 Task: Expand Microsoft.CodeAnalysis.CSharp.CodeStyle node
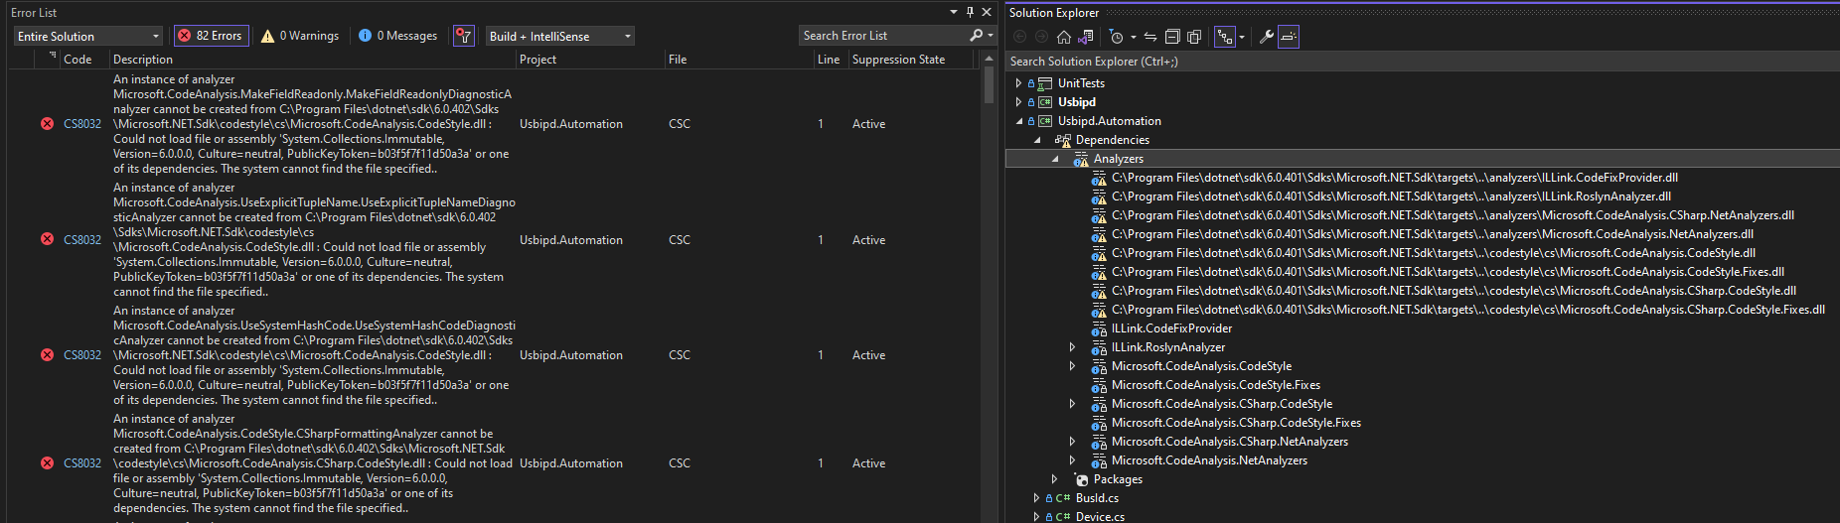coord(1072,404)
